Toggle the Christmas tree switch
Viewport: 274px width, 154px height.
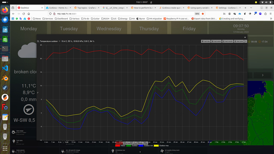[140, 152]
